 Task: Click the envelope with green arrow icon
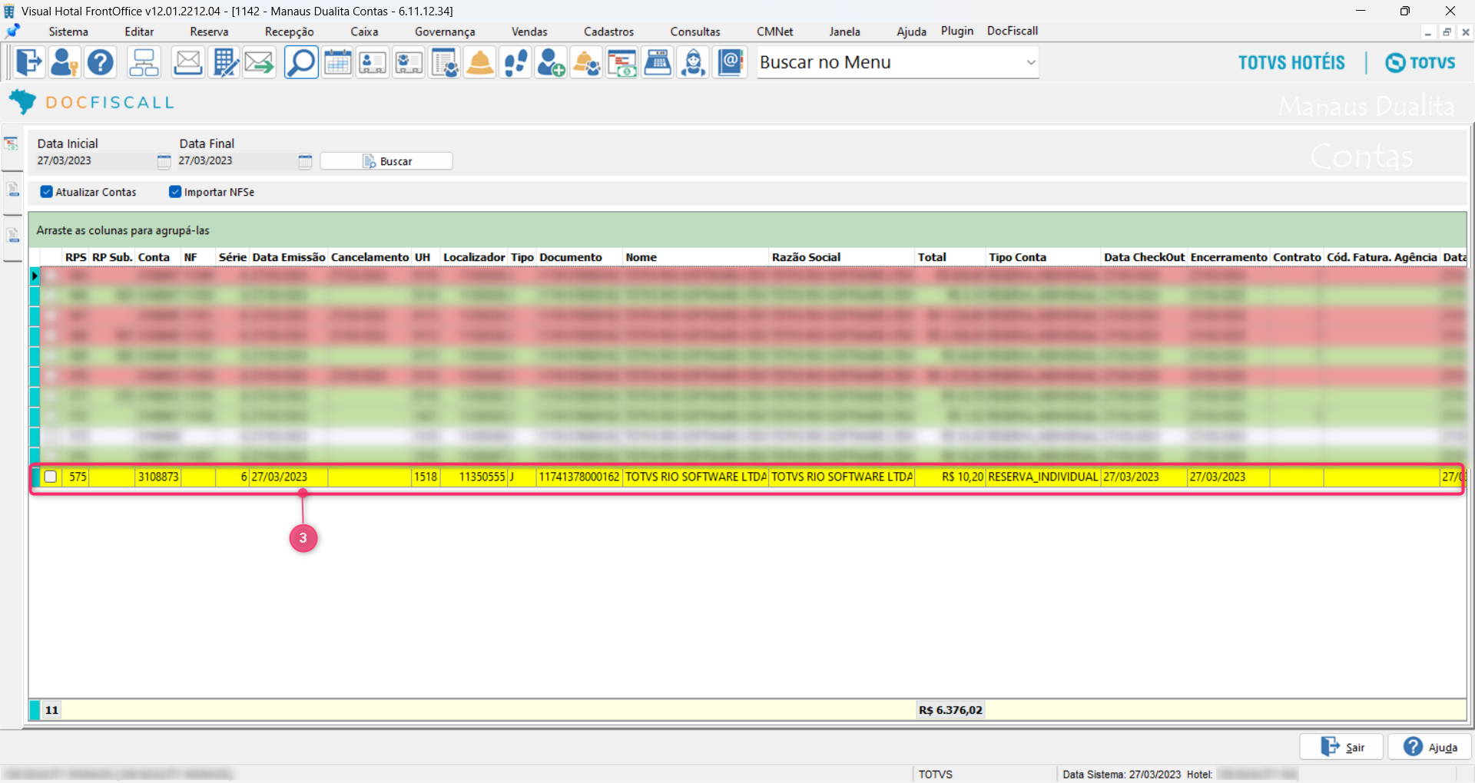(x=259, y=62)
